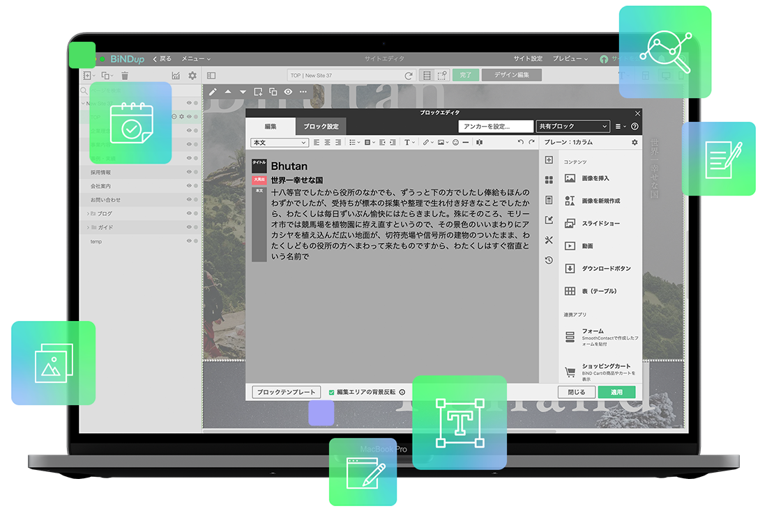Expand the ガイド folder
Viewport: 767px width, 511px height.
[x=88, y=227]
